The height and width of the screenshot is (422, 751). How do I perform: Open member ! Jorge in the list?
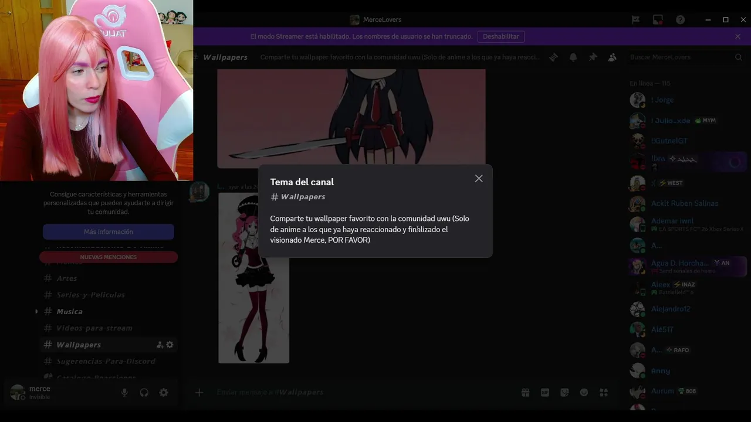pyautogui.click(x=686, y=100)
